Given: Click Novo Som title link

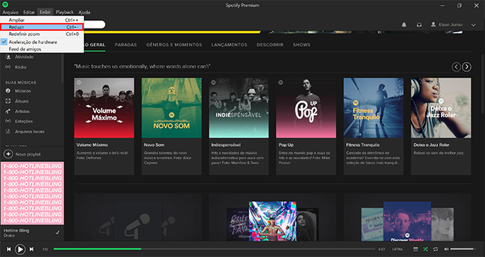Looking at the screenshot, I should click(154, 145).
